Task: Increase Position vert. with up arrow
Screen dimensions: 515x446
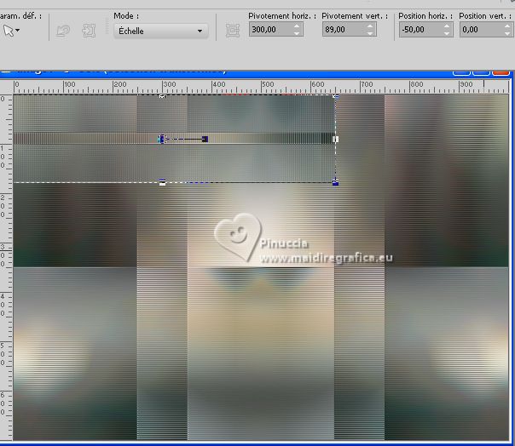Action: [507, 26]
